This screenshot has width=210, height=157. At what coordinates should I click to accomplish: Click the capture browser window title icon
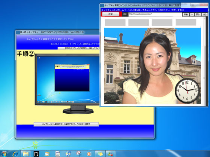click(102, 6)
